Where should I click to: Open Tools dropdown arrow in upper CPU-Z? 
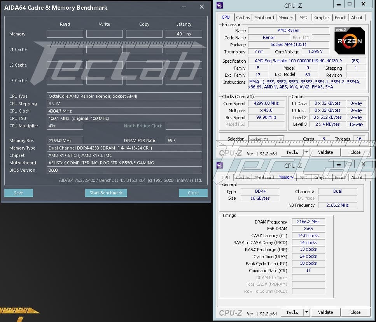306,152
